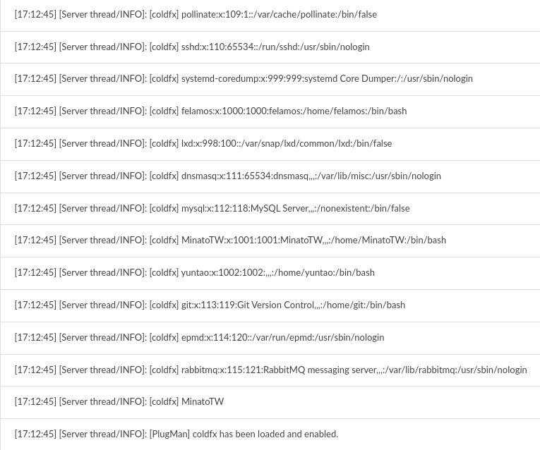Click the yuntao user log entry
The width and height of the screenshot is (540, 450).
point(194,272)
